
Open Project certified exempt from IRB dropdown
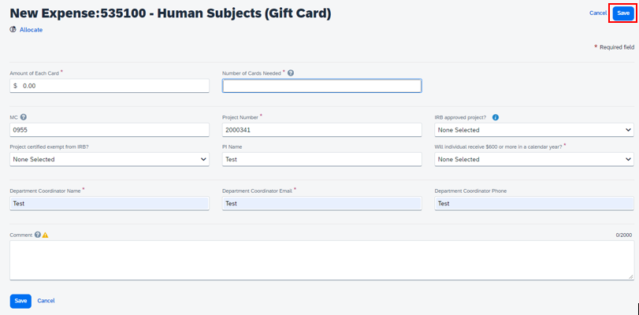tap(110, 159)
